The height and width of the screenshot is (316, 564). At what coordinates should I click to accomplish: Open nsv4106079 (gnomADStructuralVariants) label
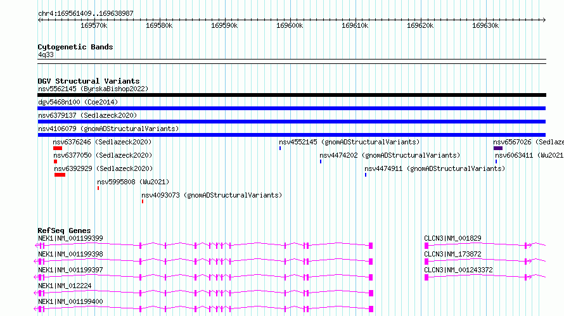(x=108, y=129)
